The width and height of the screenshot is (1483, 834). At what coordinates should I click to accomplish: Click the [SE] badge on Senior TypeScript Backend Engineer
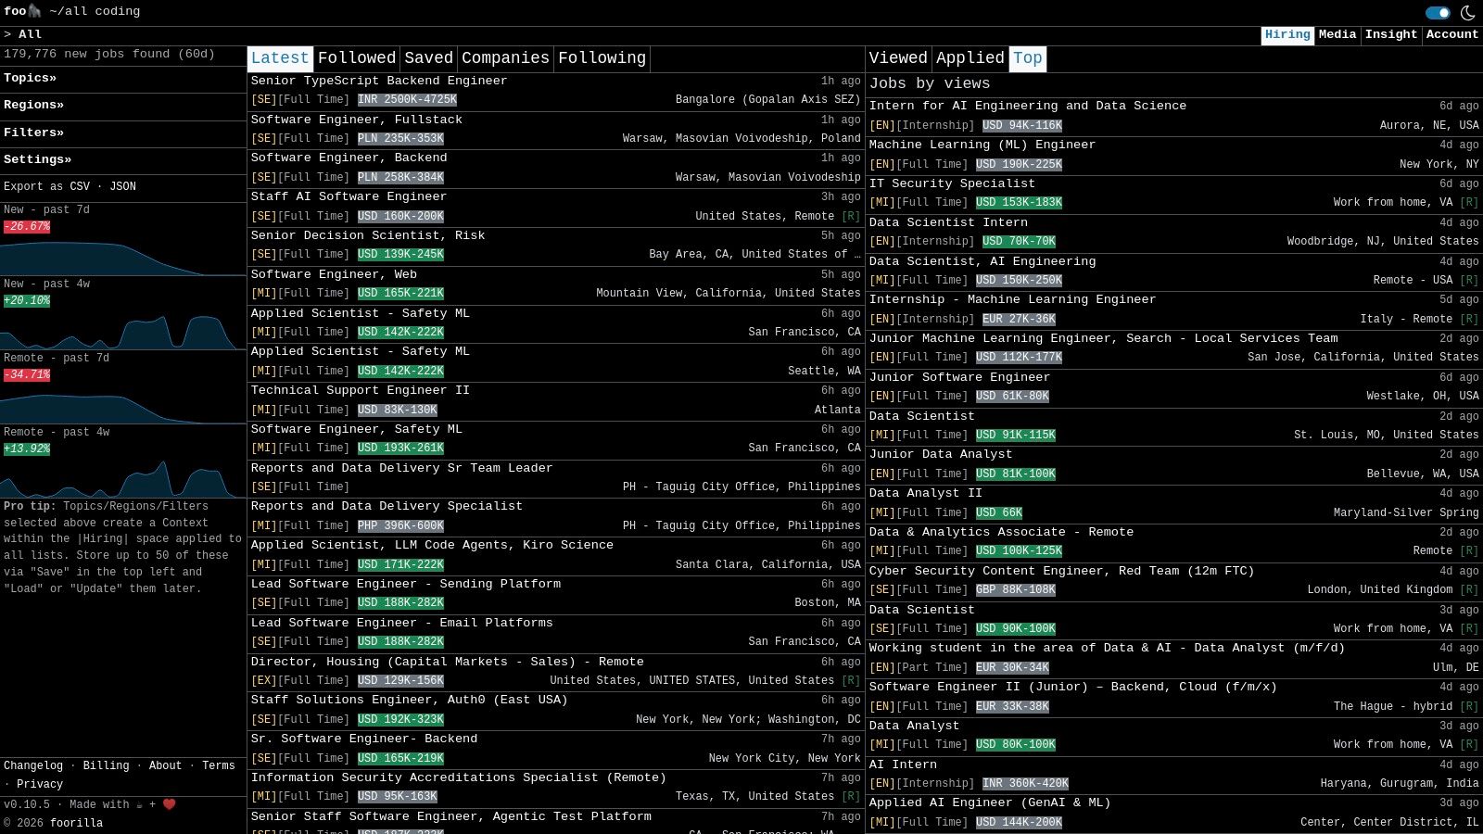[263, 99]
